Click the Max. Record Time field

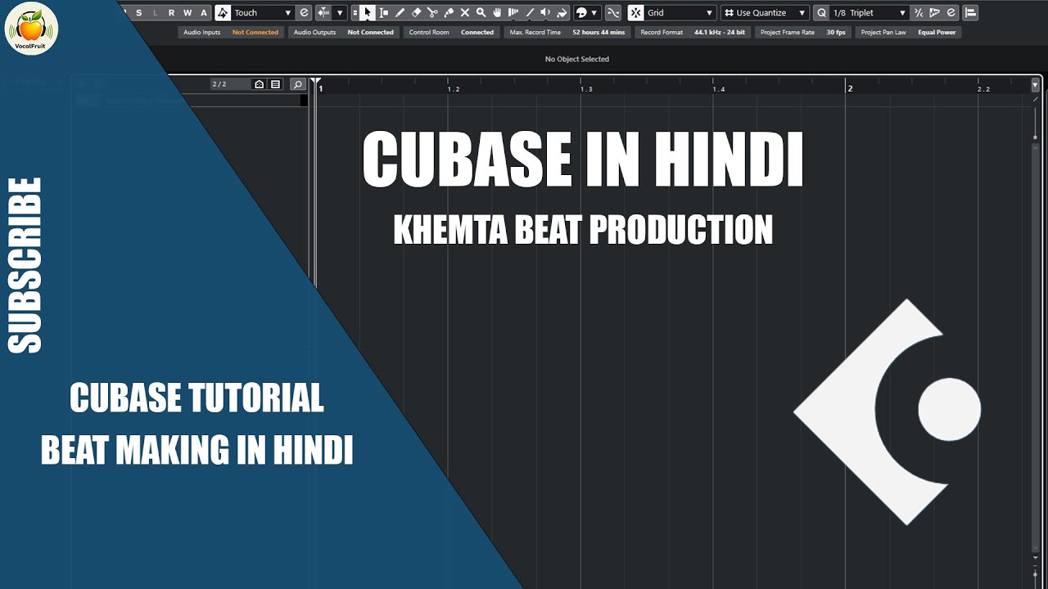coord(567,32)
